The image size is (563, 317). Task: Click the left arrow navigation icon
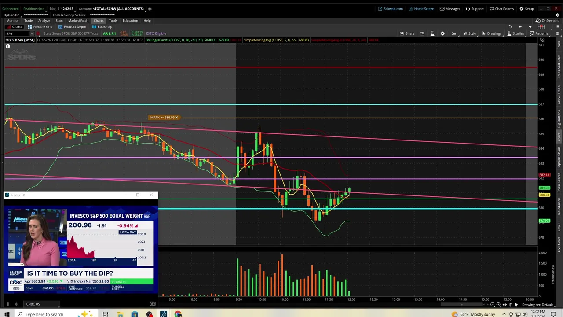coord(520,27)
